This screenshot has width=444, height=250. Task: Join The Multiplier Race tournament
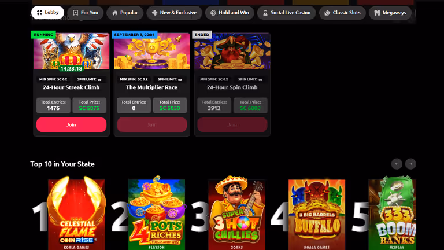point(152,125)
